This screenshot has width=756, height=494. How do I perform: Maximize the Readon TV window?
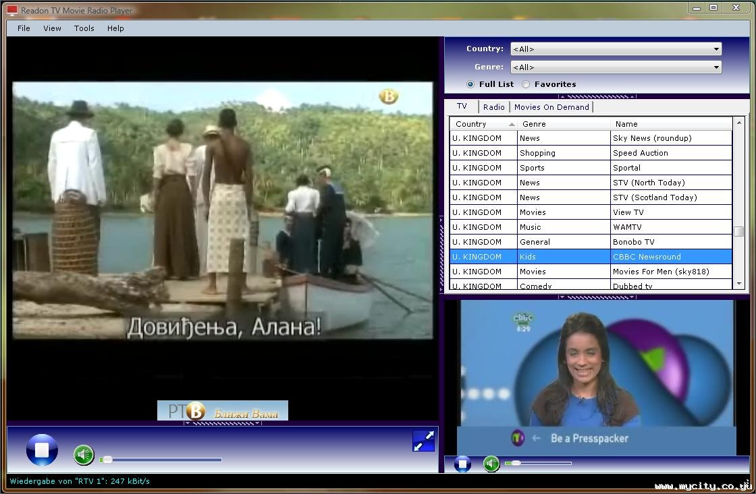click(x=713, y=8)
